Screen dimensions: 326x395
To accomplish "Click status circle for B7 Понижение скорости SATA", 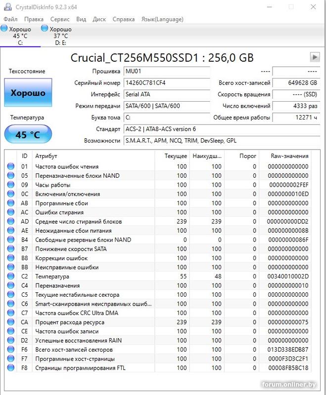I will pos(11,249).
